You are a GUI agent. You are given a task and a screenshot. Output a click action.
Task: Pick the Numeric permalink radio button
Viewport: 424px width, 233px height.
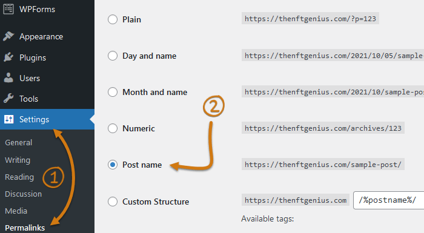point(113,128)
